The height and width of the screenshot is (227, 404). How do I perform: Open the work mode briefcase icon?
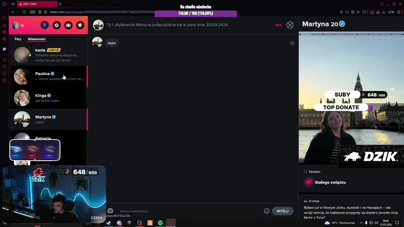pyautogui.click(x=68, y=25)
